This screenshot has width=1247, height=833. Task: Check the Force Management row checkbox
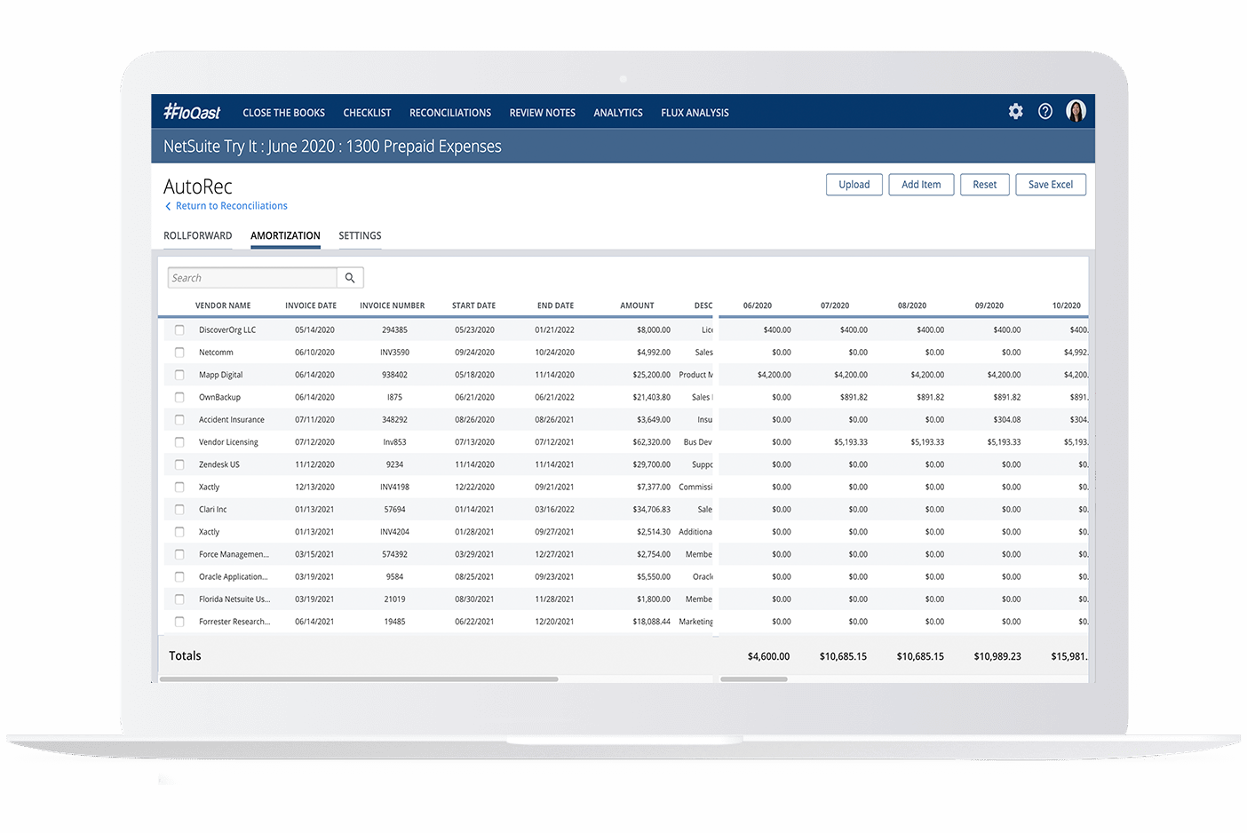point(179,554)
